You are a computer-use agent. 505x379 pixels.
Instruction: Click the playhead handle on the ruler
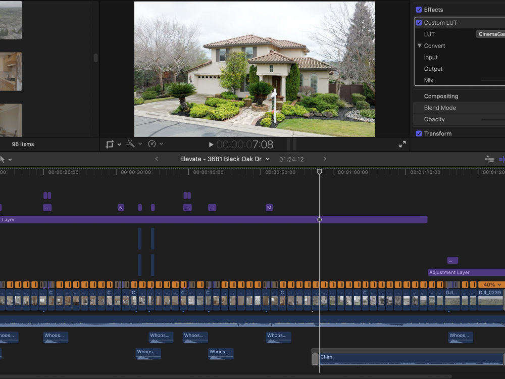(319, 172)
